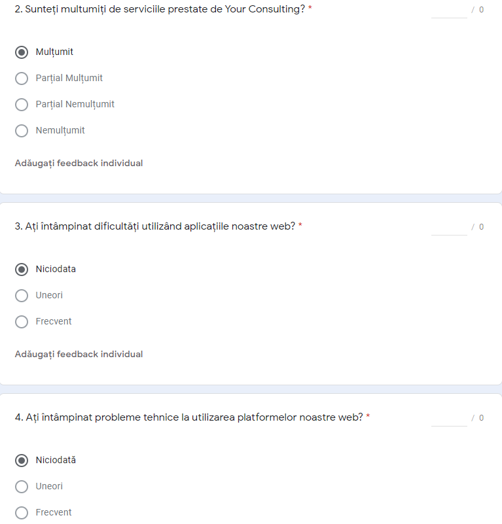Pick Frecvent for question 3 about difficulties

[22, 322]
